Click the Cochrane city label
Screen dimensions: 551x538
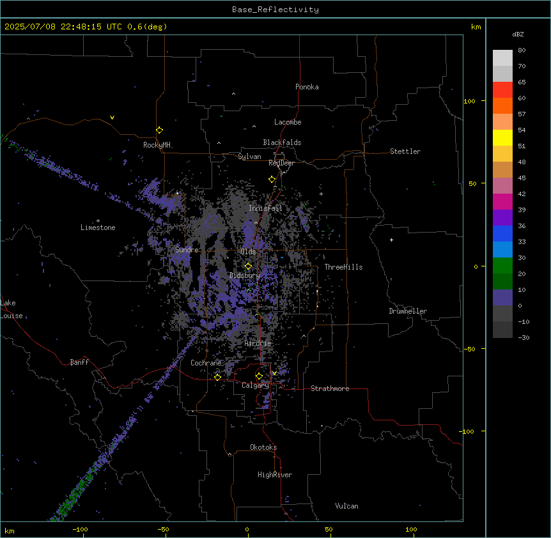tap(206, 363)
